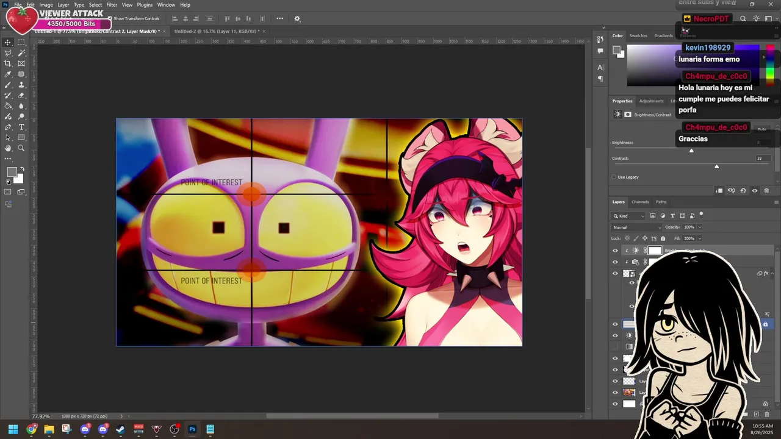This screenshot has width=781, height=439.
Task: Hide the Brightness/Contrast top layer eye
Action: point(615,251)
